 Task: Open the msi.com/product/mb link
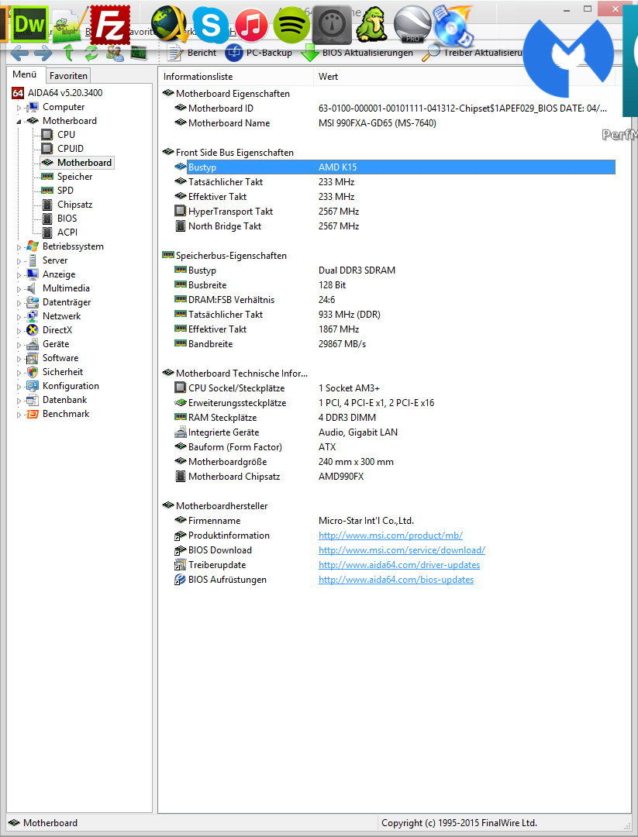390,536
